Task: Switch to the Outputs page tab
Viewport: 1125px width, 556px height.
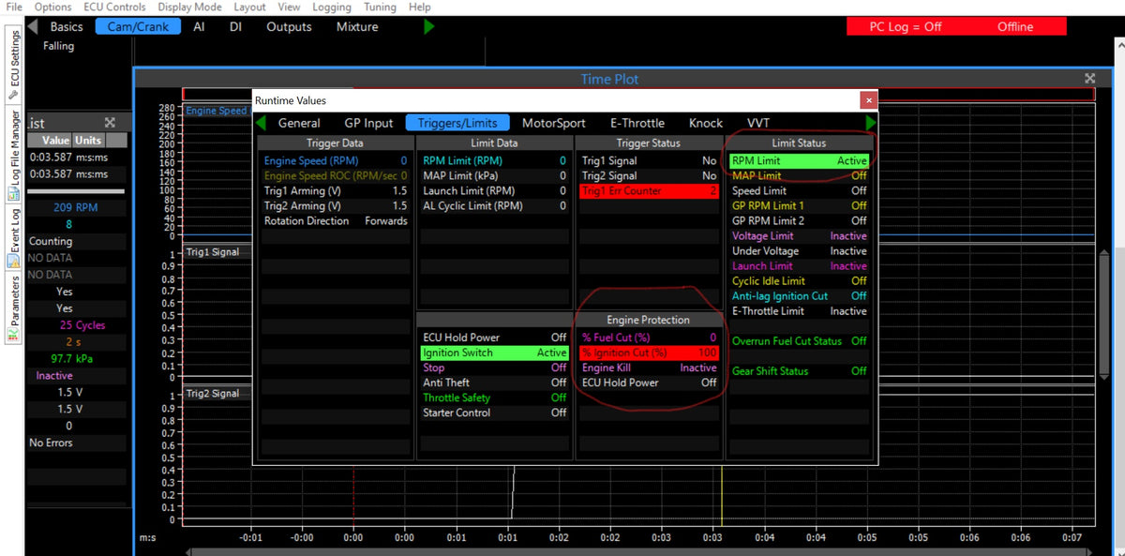Action: 289,27
